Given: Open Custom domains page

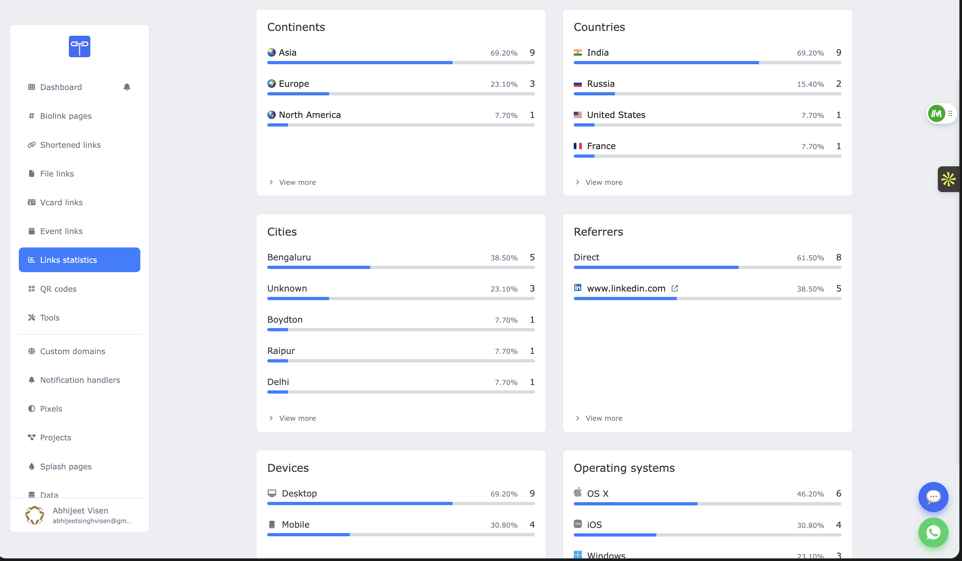Looking at the screenshot, I should pos(73,351).
